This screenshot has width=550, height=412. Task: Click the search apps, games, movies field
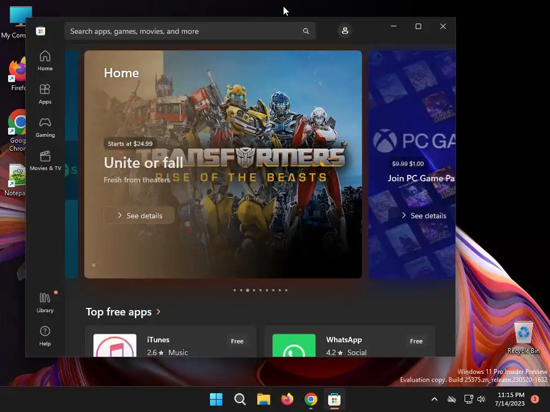[x=190, y=31]
